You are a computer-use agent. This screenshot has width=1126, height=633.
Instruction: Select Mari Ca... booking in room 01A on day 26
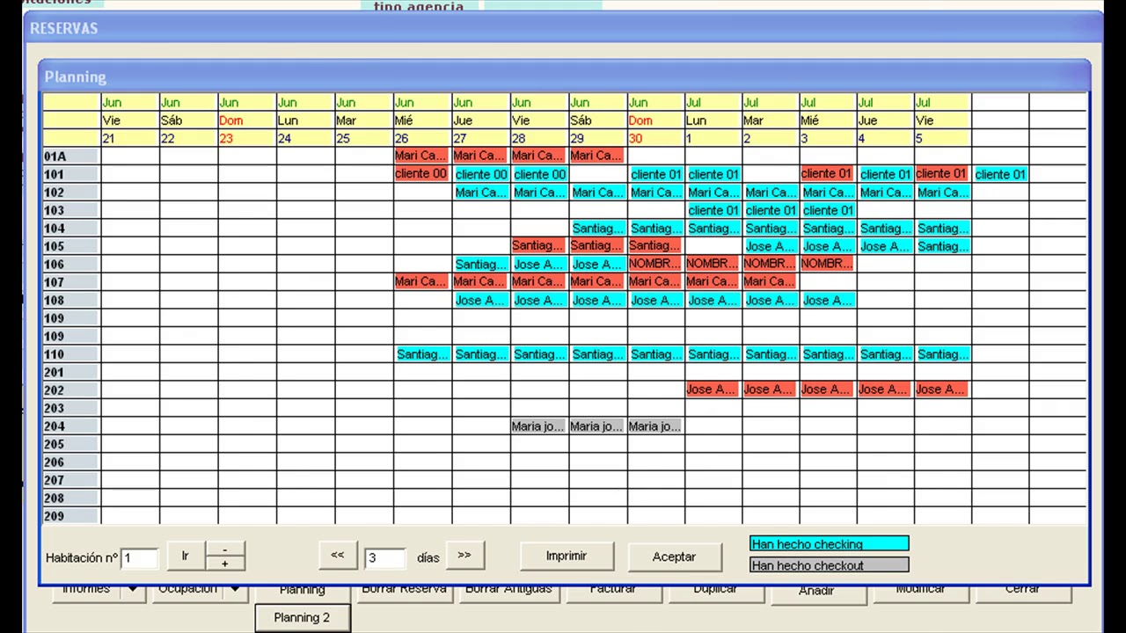point(421,156)
